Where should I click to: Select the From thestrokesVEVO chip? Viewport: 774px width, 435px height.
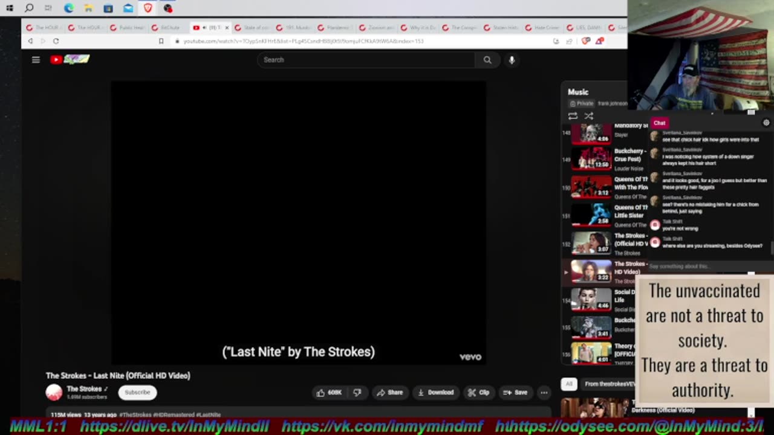(x=607, y=384)
